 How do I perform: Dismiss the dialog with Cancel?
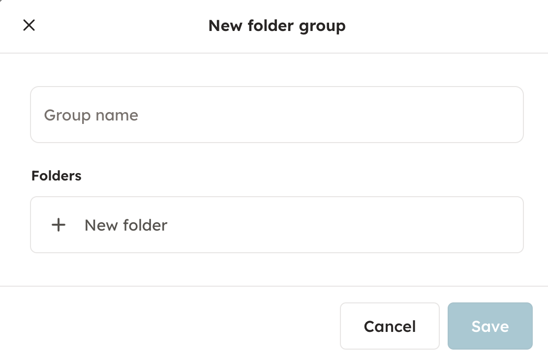click(389, 326)
